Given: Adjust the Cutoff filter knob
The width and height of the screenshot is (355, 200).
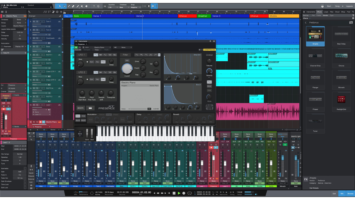Looking at the screenshot, I should [x=127, y=69].
